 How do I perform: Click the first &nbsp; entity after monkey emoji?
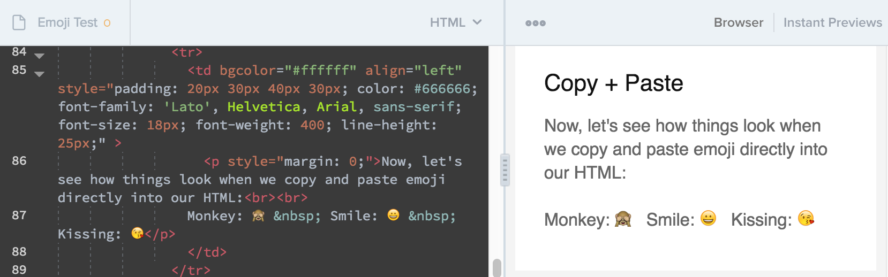tap(297, 216)
